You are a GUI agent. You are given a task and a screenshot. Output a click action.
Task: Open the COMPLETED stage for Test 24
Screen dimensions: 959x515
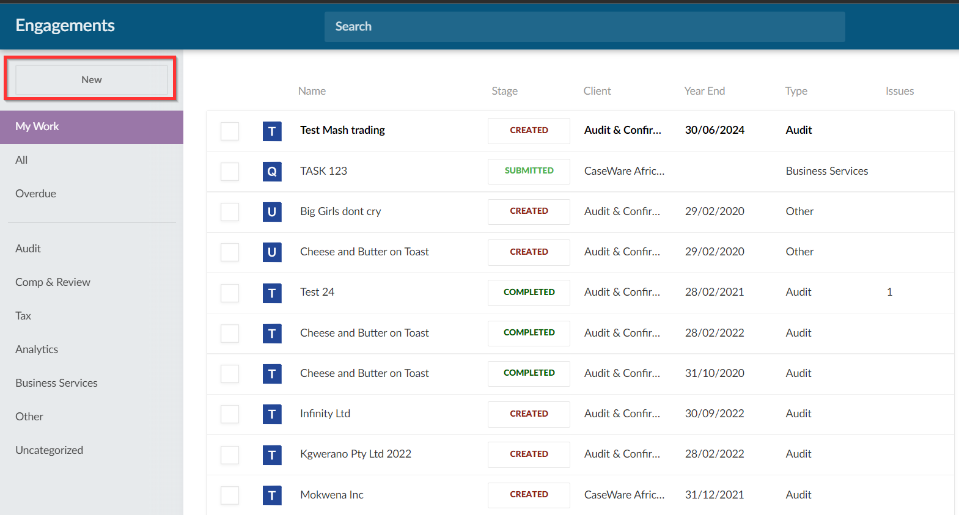click(529, 293)
